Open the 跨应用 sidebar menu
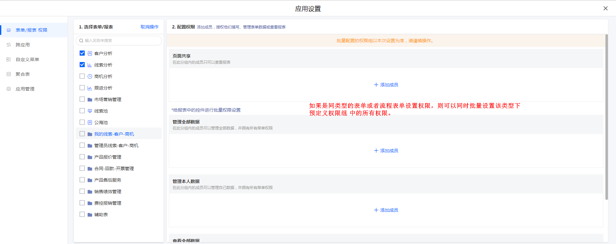Screen dimensions: 616x244 pyautogui.click(x=22, y=45)
